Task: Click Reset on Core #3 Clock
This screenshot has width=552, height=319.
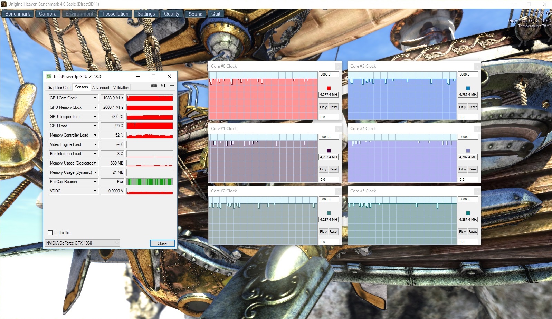Action: [x=473, y=107]
